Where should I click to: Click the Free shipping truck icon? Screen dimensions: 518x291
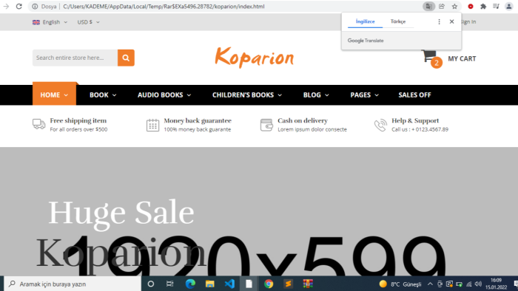pyautogui.click(x=39, y=124)
